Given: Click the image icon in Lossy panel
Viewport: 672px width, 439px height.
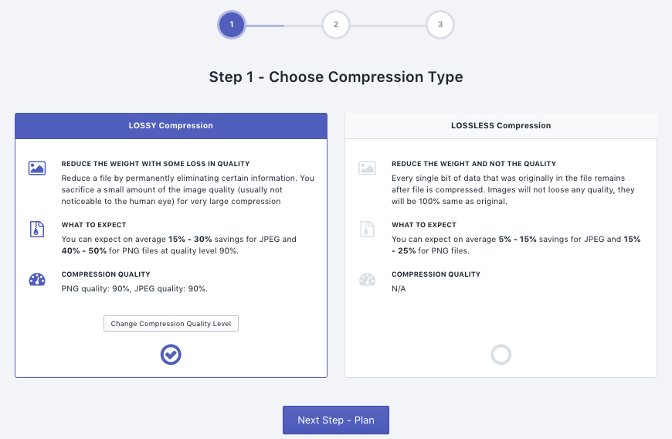Looking at the screenshot, I should click(37, 168).
